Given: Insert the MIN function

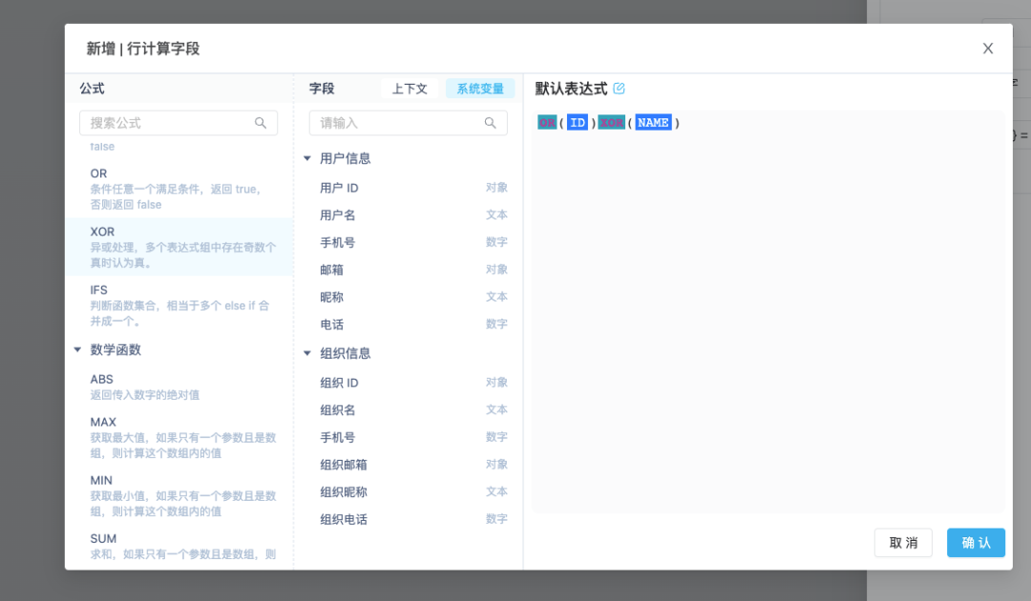Looking at the screenshot, I should [x=179, y=496].
